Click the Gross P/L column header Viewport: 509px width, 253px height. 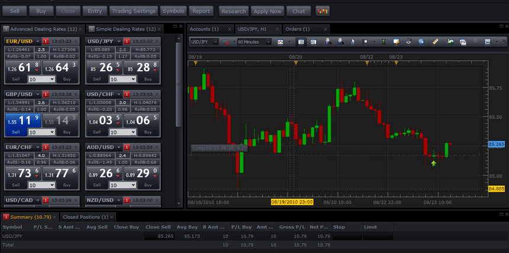point(292,227)
